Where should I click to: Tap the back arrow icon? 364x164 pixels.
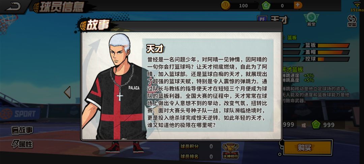[x=13, y=6]
